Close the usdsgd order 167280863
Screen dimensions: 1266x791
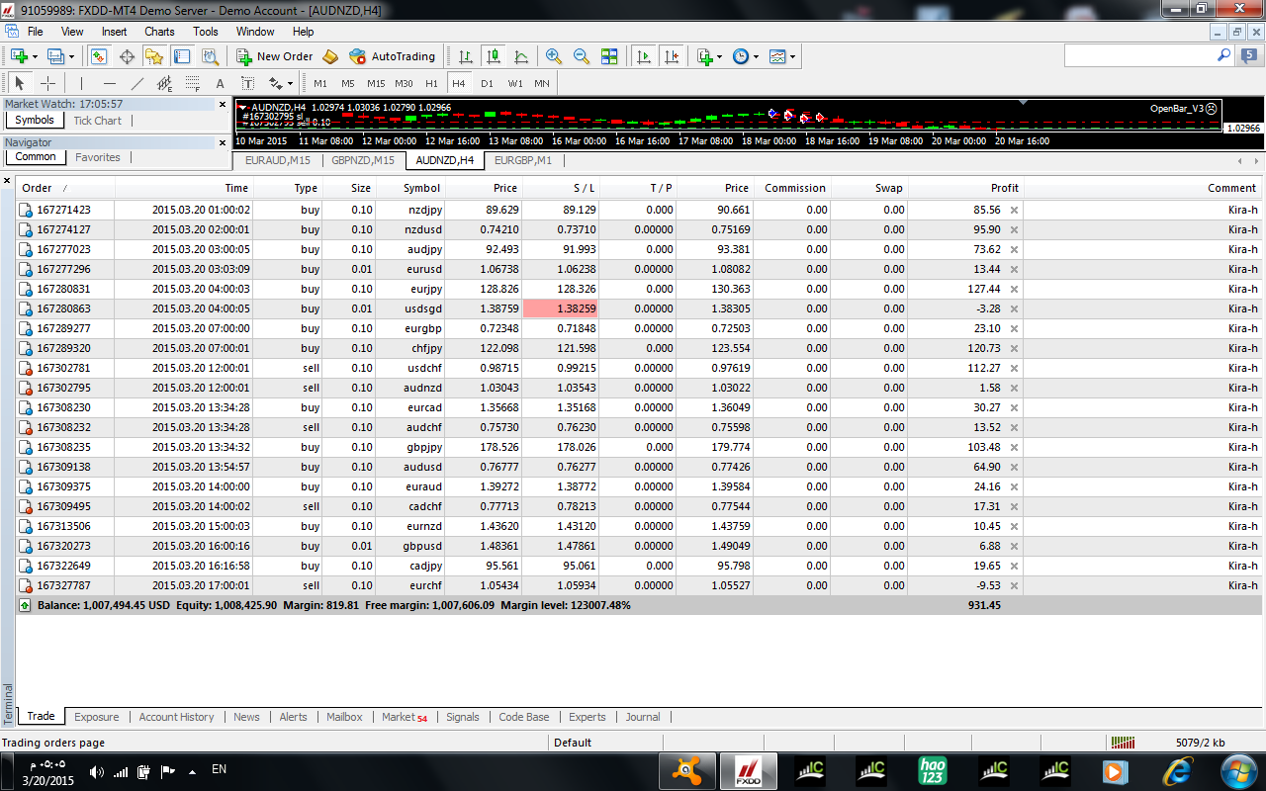click(1014, 308)
